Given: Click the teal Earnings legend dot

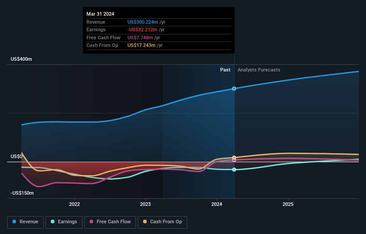Looking at the screenshot, I should [x=53, y=221].
